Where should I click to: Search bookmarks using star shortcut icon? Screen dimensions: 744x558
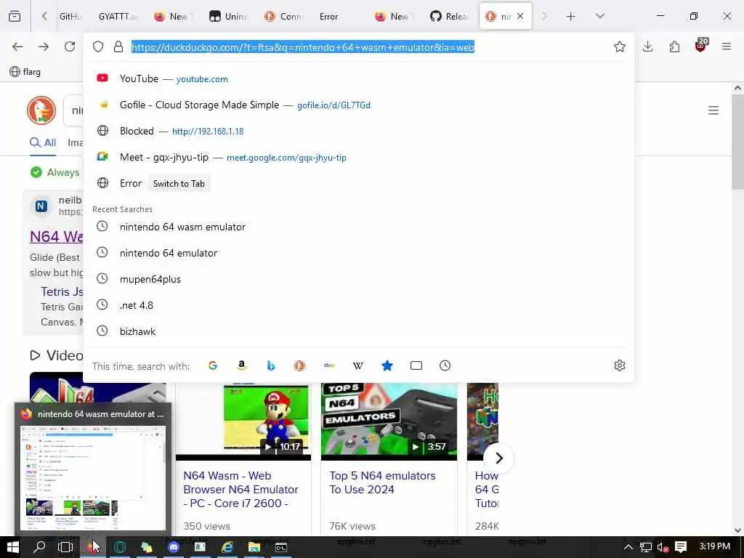tap(387, 365)
